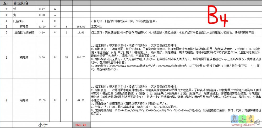
Task: Select the 粘墙砖 item cell
Action: click(x=24, y=100)
